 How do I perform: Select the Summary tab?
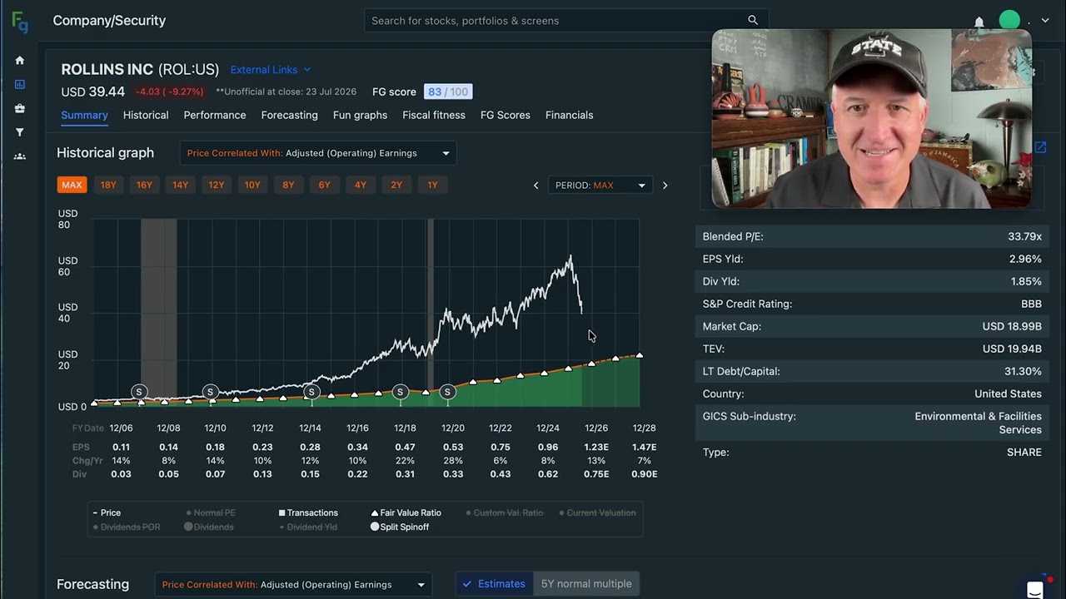point(84,116)
